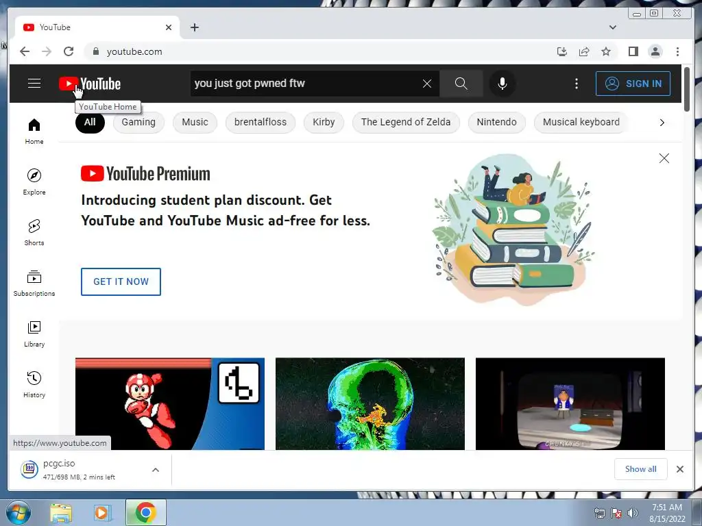The width and height of the screenshot is (702, 526).
Task: Close the YouTube browser tab
Action: point(169,27)
